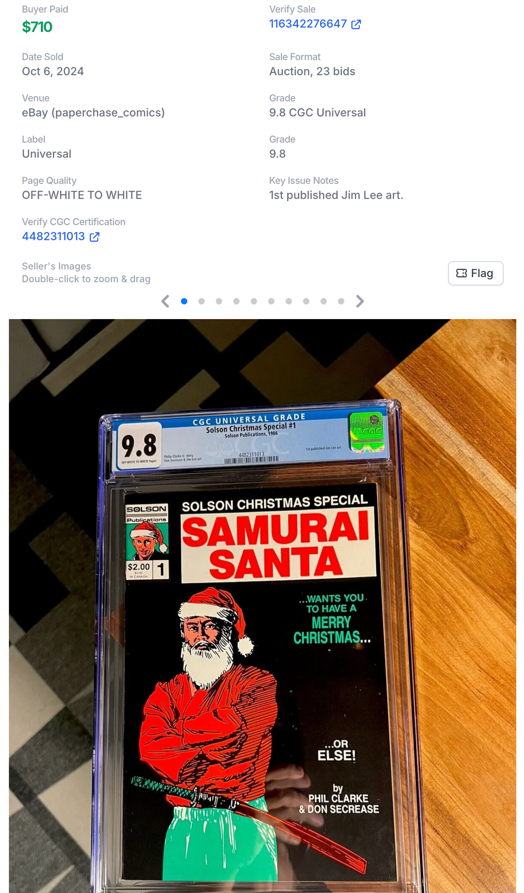Go to next seller image arrow

point(360,301)
